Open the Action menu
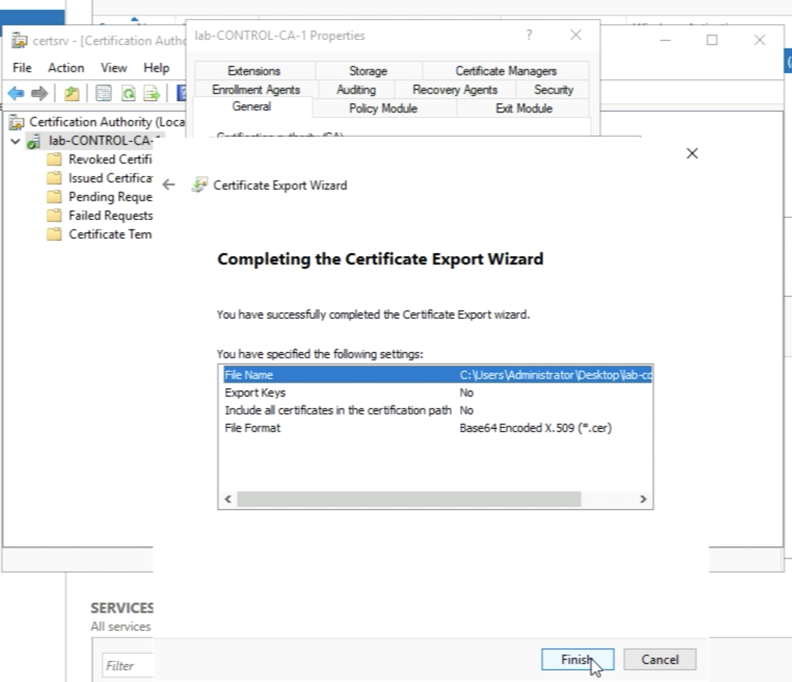The image size is (792, 682). pos(66,68)
